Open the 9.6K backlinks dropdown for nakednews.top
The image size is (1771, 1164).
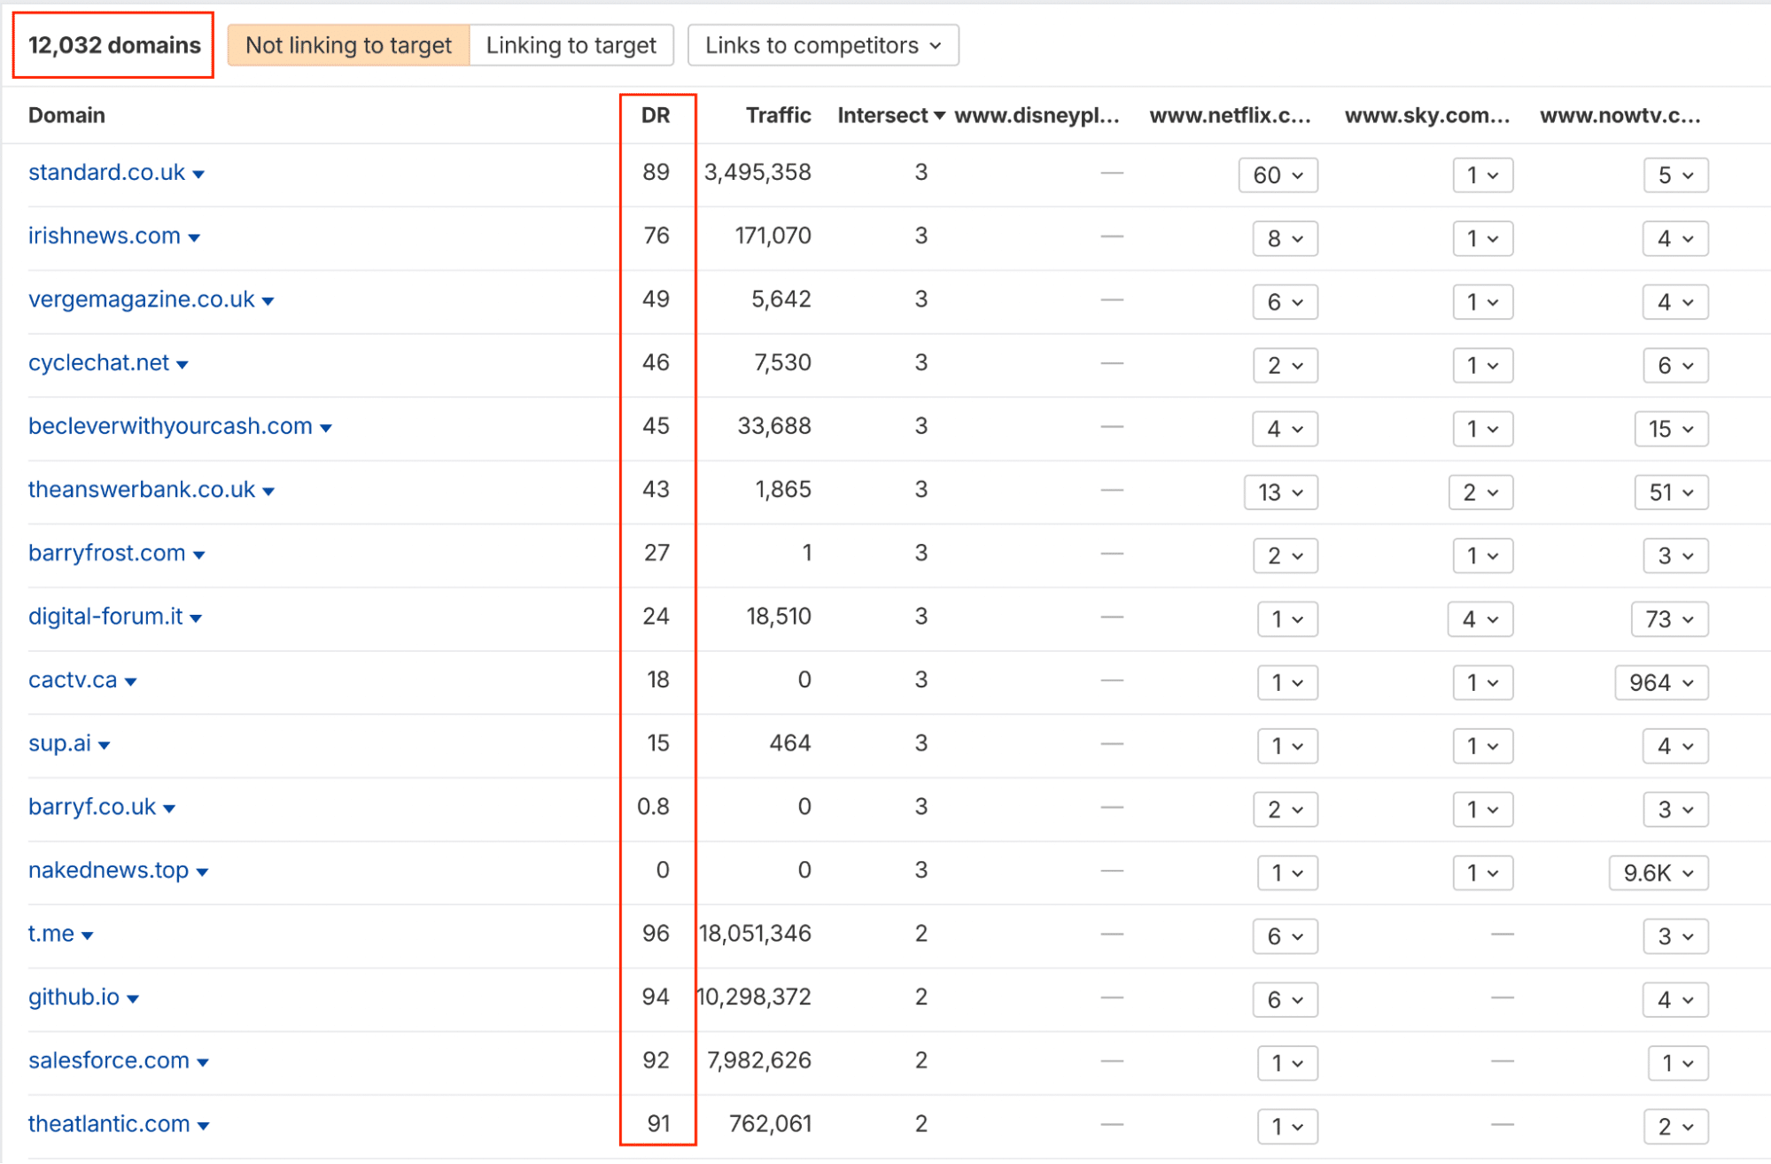1658,873
